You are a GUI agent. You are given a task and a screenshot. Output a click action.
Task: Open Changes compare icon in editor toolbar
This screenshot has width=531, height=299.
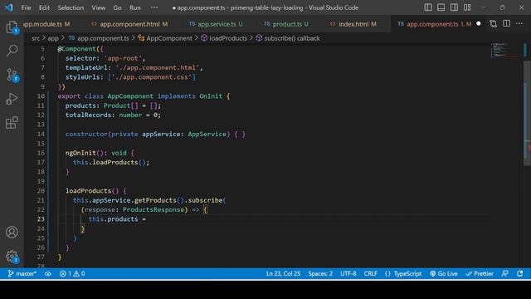(x=494, y=24)
